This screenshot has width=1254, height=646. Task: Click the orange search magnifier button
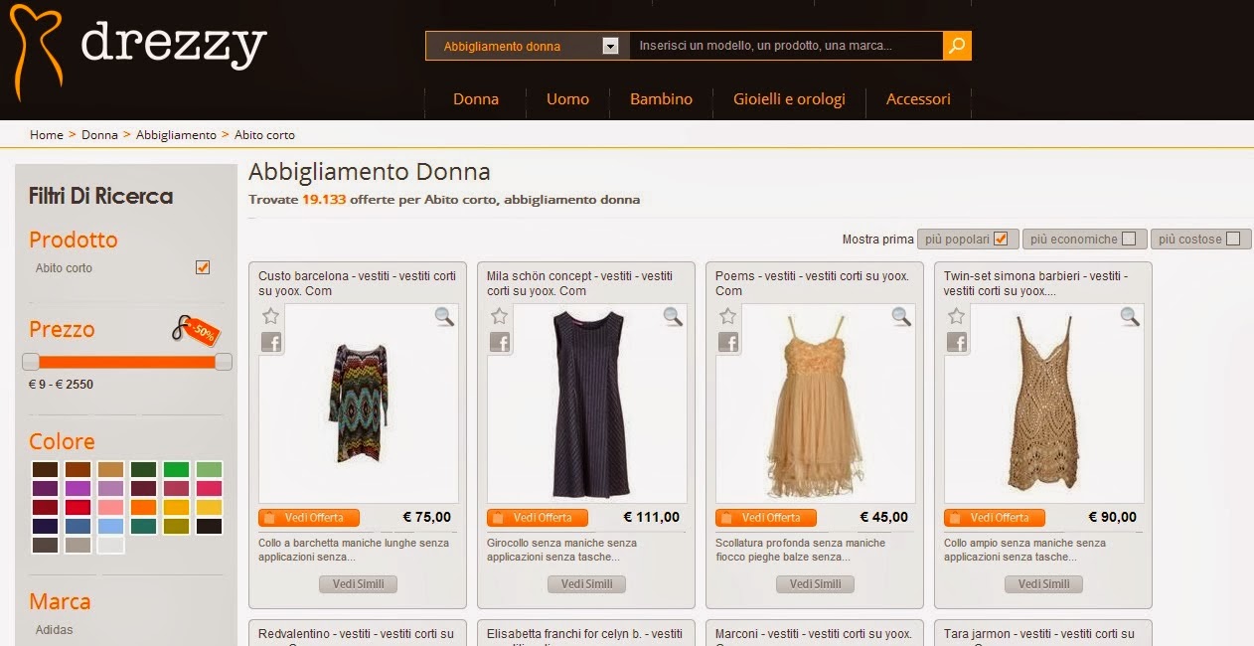[957, 46]
